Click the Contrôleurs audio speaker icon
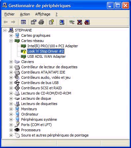This screenshot has width=131, height=148. [x=17, y=77]
